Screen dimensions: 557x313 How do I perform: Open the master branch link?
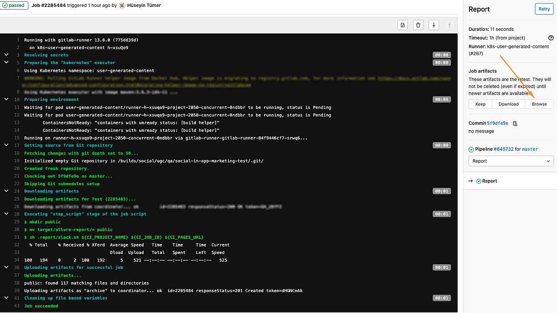point(530,149)
